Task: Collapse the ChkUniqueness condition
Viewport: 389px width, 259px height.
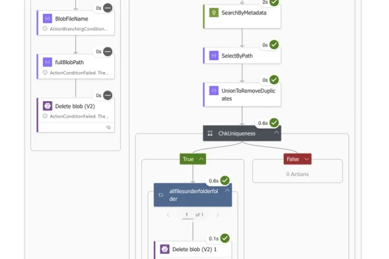Action: click(276, 133)
